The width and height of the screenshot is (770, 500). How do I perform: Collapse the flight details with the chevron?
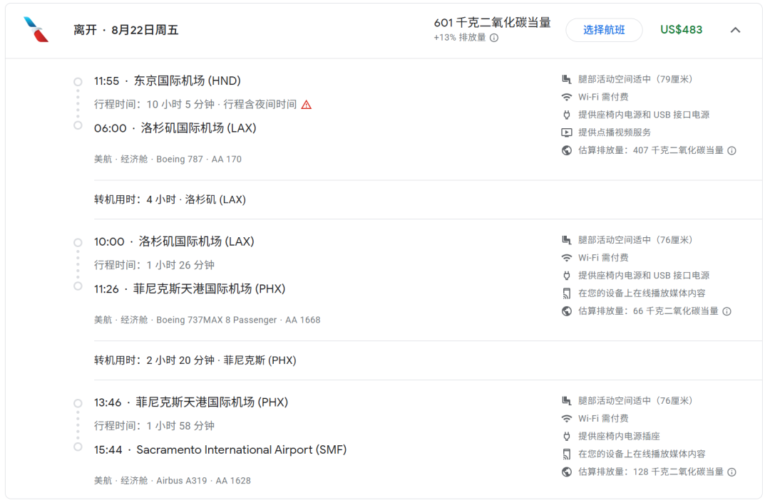tap(736, 30)
